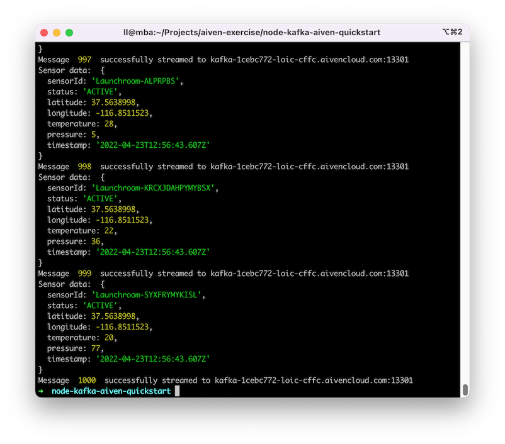Click the temperature value 22
Screen dimensions: 505x444
pyautogui.click(x=109, y=231)
